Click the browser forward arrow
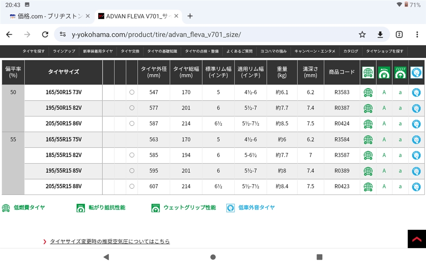 [x=27, y=34]
